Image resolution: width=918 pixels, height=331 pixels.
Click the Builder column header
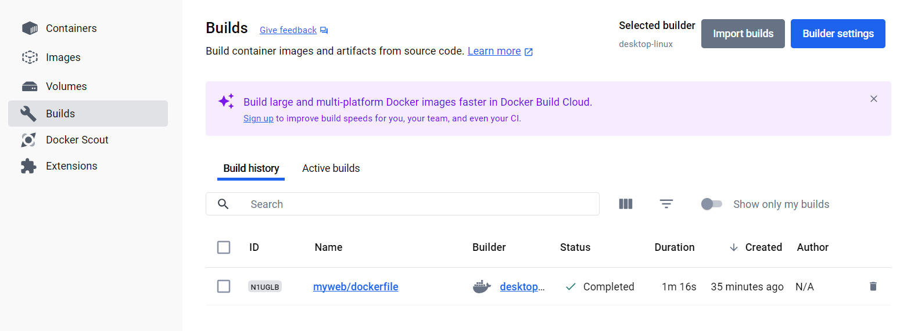[x=489, y=247]
